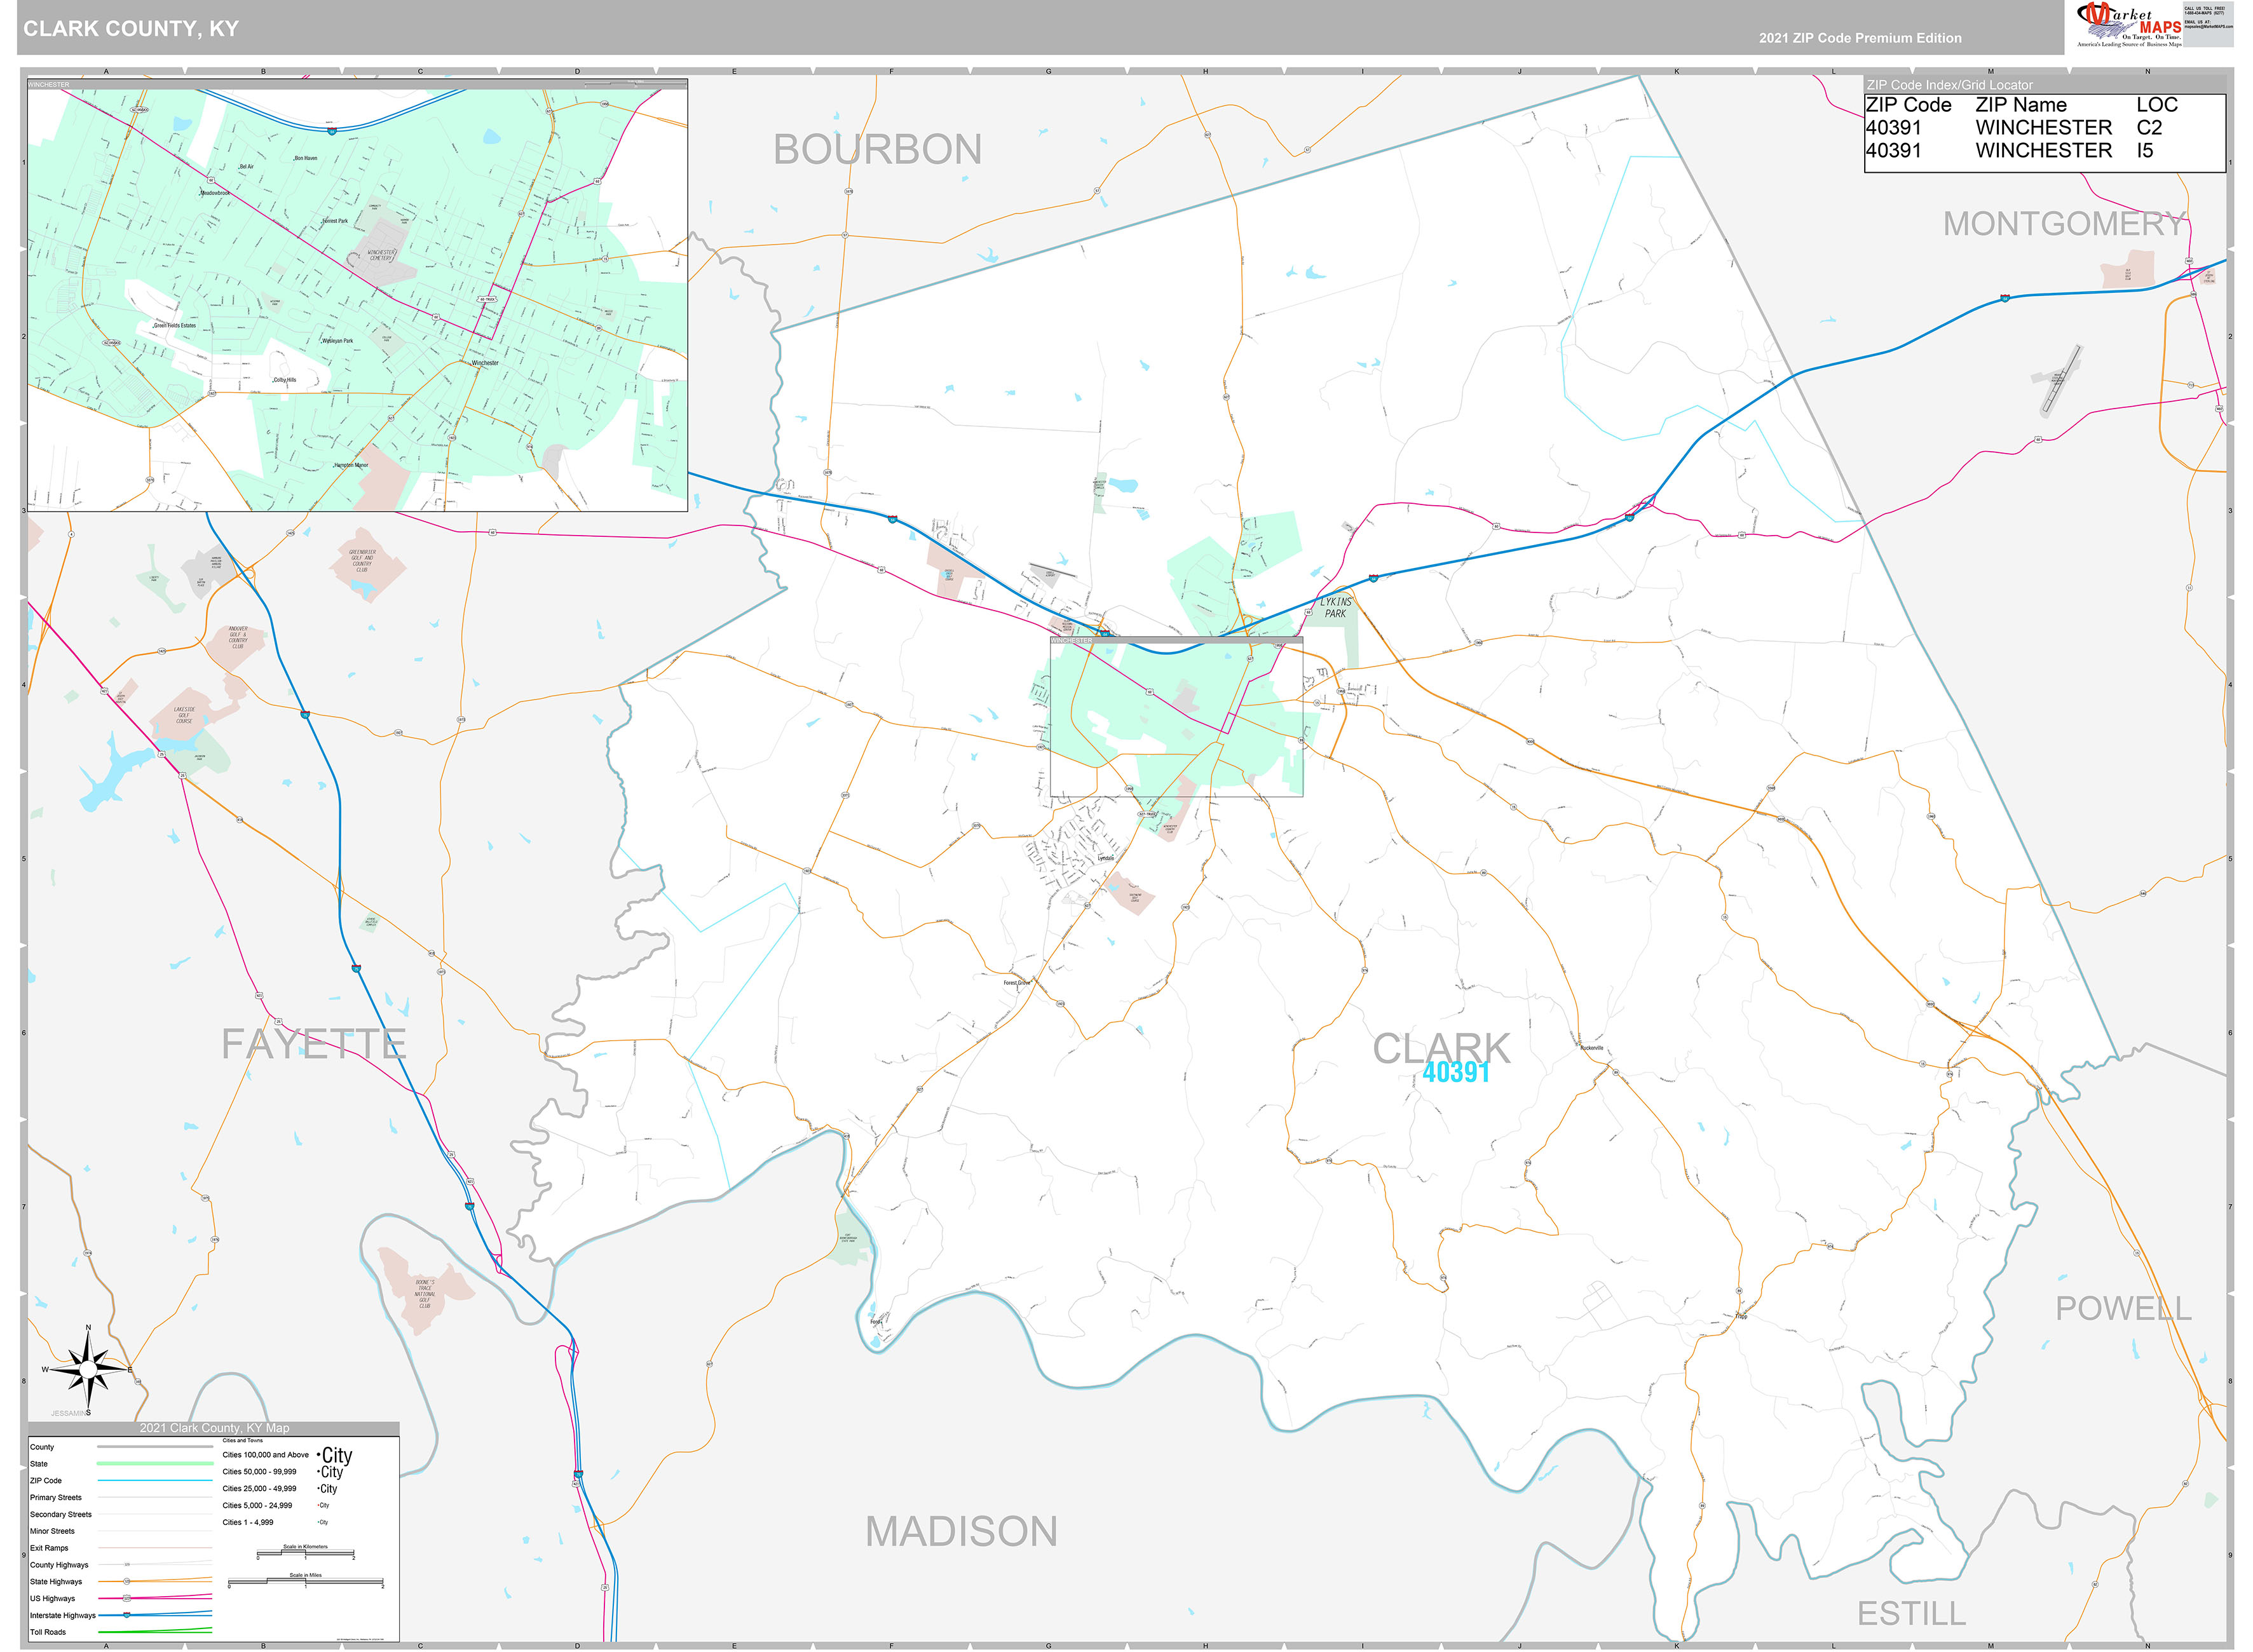Click the Cities 5,000 - 24,999 entry
This screenshot has height=1652, width=2253.
tap(257, 1505)
